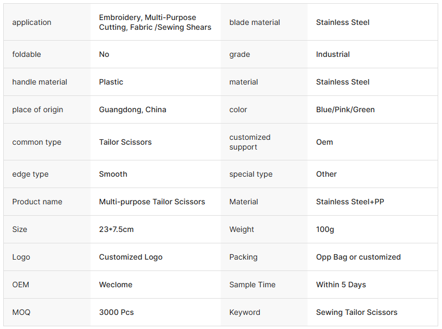Click the 'foldable' attribute label
Screen dimensions: 442x329
(27, 54)
